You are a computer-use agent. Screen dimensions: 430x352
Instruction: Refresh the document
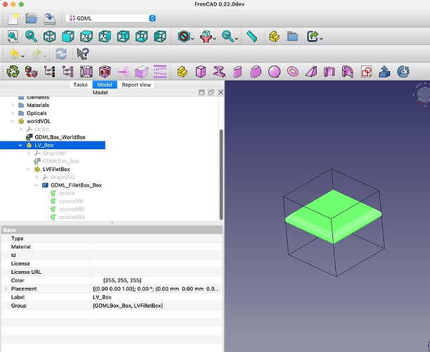(61, 54)
